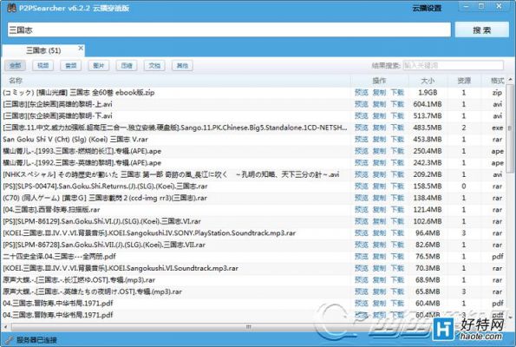Viewport: 516px width, 347px height.
Task: Filter results by 音乐
Action: point(71,66)
